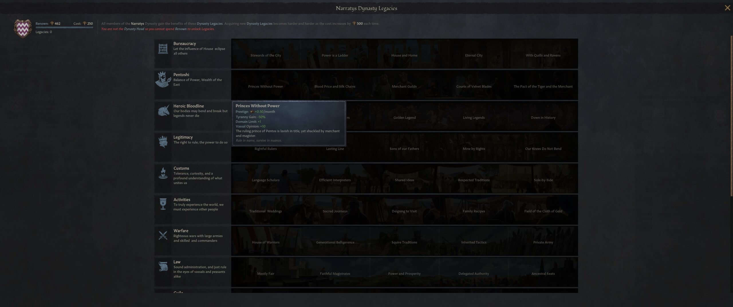Close the Dynasty Legacies window
This screenshot has width=733, height=307.
tap(727, 8)
